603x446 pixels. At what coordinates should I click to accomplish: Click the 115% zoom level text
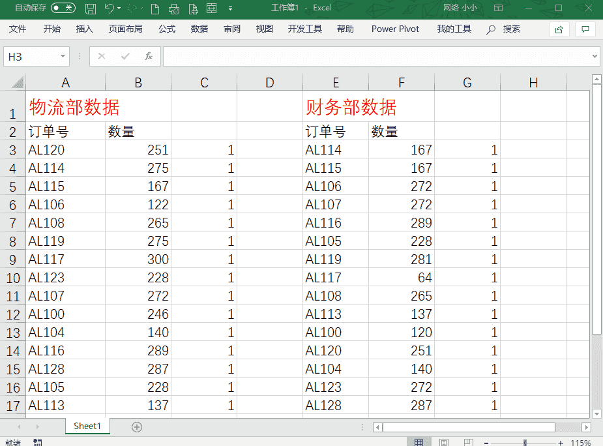[x=581, y=443]
